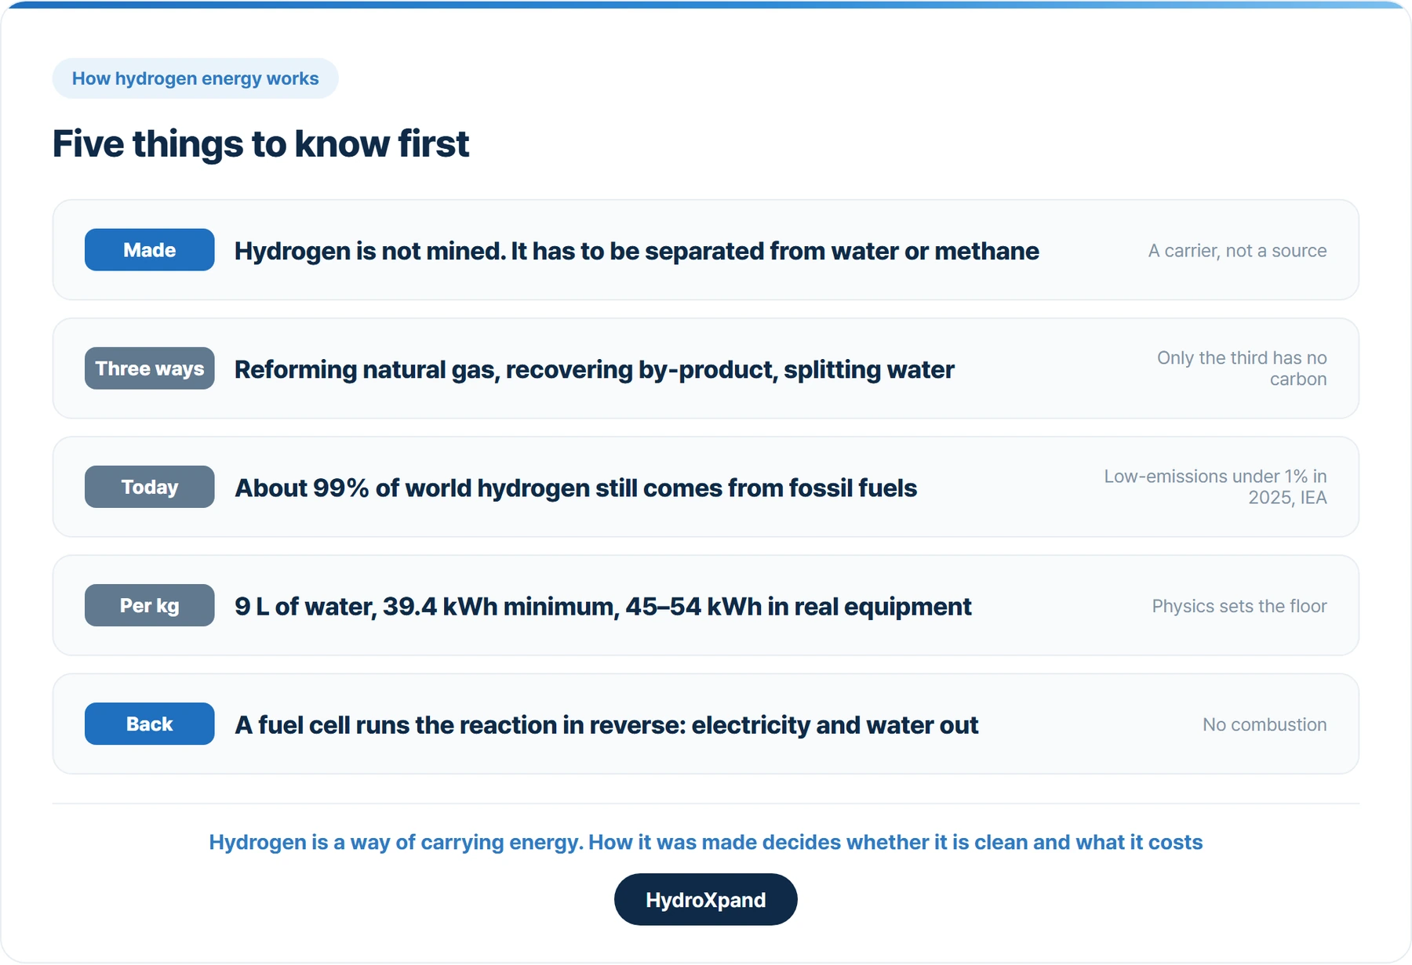This screenshot has width=1412, height=965.
Task: Click the note 'A carrier, not a source'
Action: [x=1237, y=251]
